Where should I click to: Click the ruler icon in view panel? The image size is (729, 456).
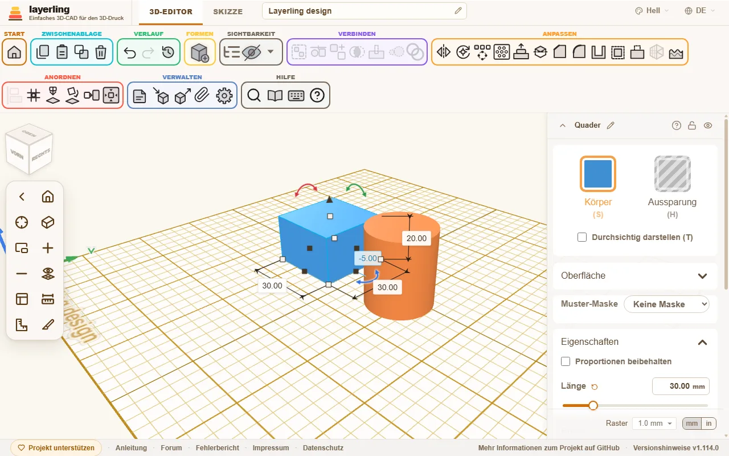click(x=48, y=299)
